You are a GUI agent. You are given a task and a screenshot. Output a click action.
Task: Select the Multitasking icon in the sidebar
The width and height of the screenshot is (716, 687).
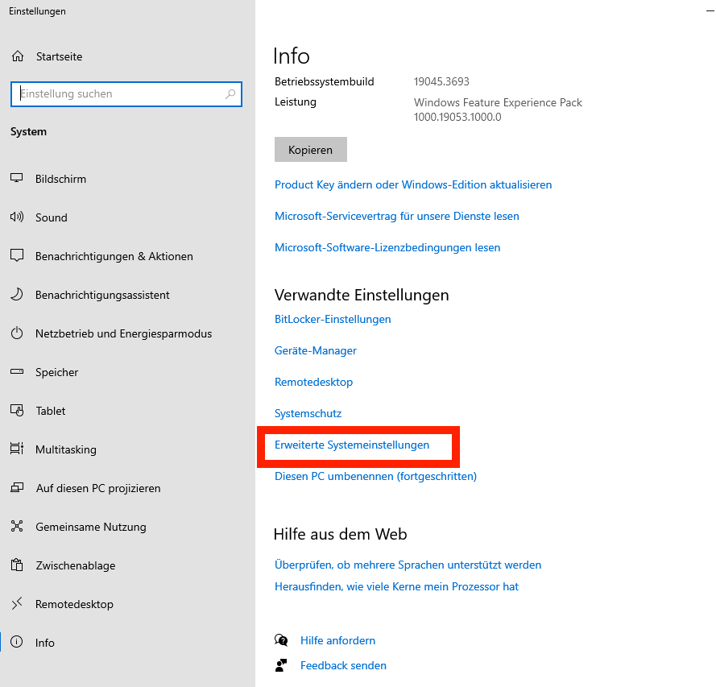[x=17, y=449]
